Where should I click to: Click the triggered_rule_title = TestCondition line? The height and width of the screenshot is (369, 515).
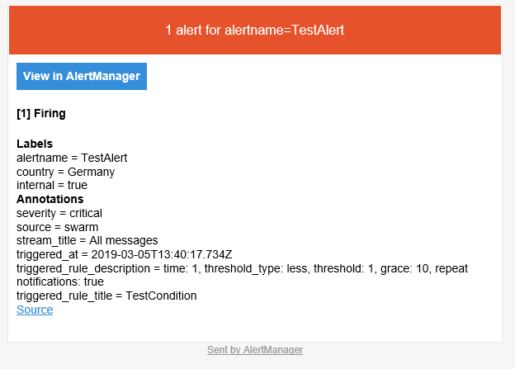click(106, 296)
